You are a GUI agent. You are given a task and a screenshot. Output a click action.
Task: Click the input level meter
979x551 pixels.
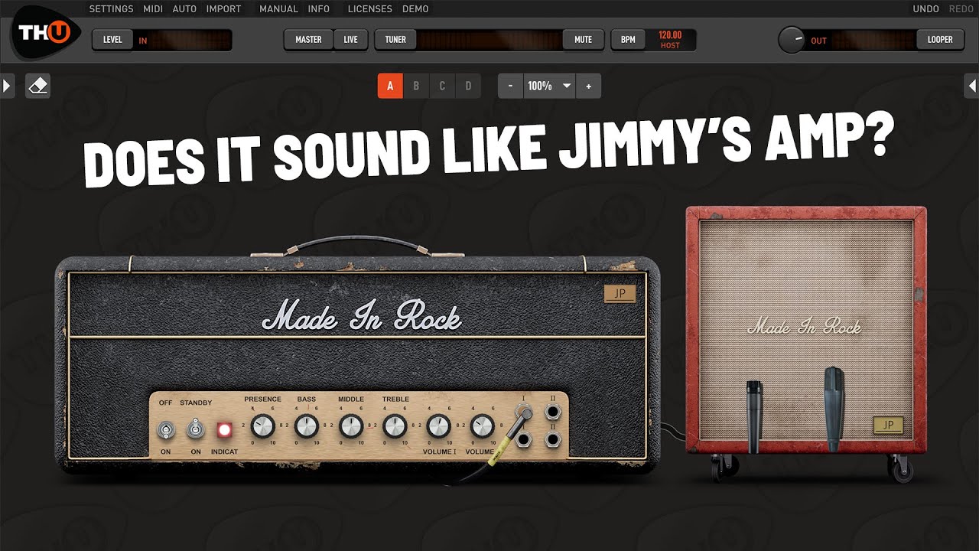183,40
